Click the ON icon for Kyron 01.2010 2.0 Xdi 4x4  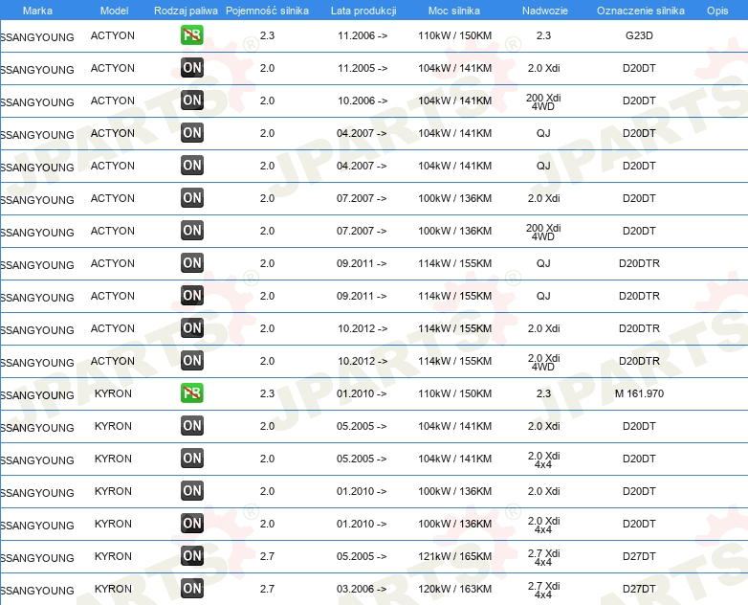tap(191, 524)
